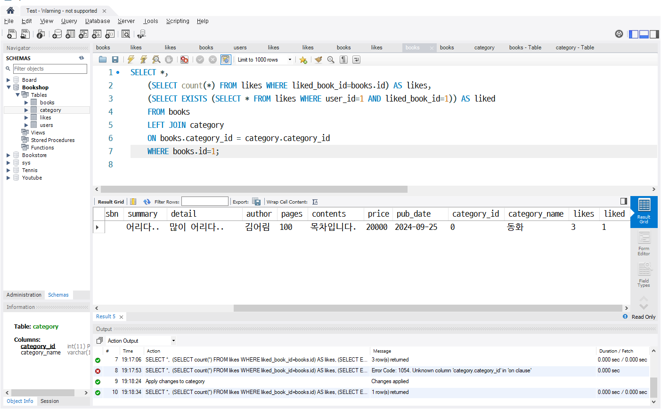
Task: Click the Filter objects search field
Action: pyautogui.click(x=50, y=69)
